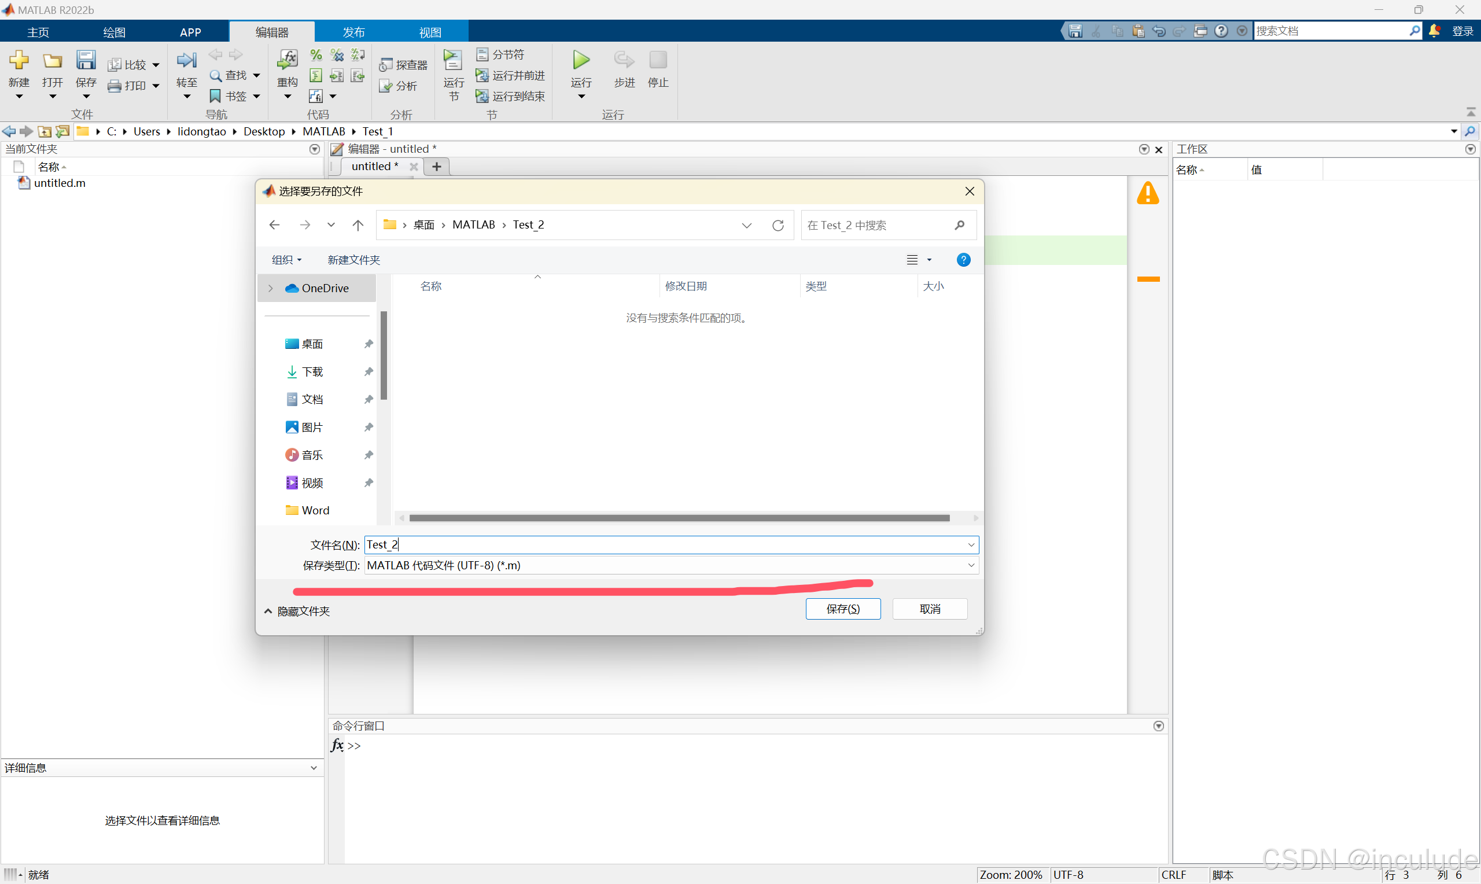Select untitled.m in Current Folder panel
Viewport: 1481px width, 884px height.
pyautogui.click(x=60, y=183)
